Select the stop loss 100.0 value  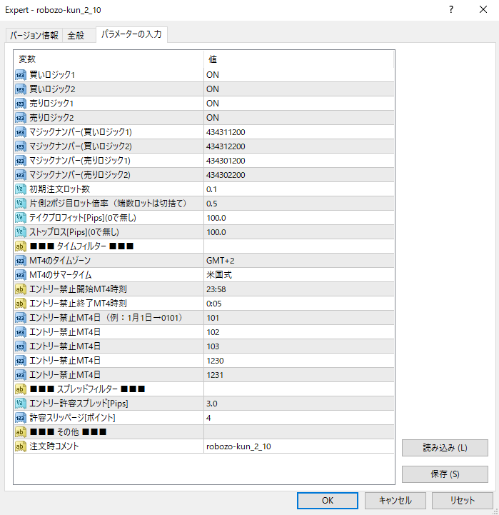(x=298, y=232)
